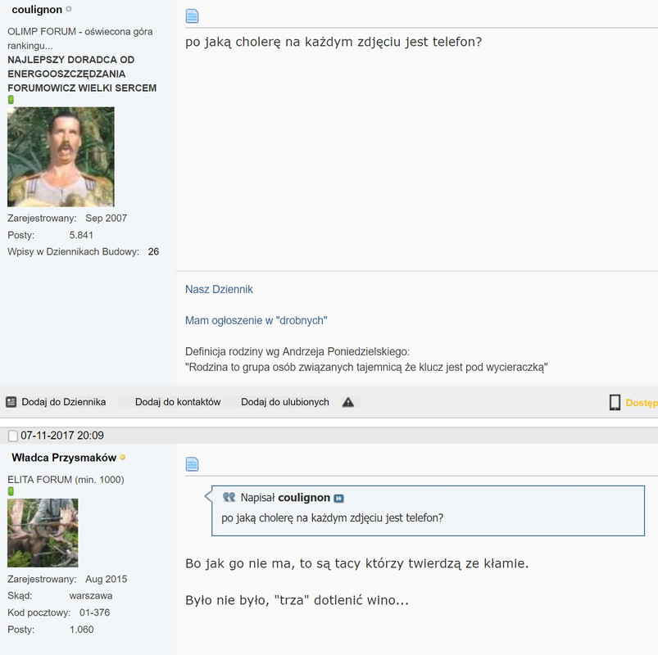Select coulignon's post count 5.841
This screenshot has width=658, height=655.
coord(81,235)
